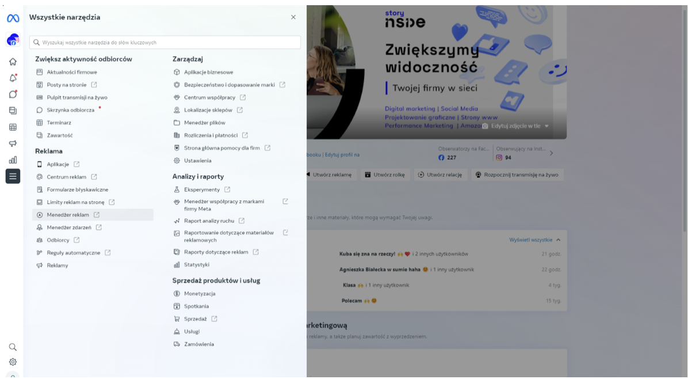Close the Wszystkie narzędzia panel
688x379 pixels.
point(293,17)
